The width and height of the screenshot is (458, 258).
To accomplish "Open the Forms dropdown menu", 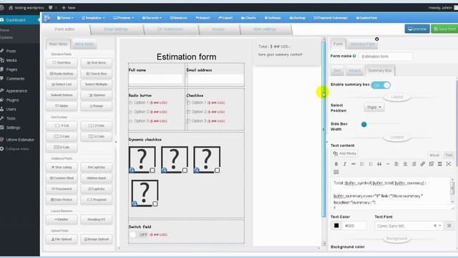I will (65, 18).
